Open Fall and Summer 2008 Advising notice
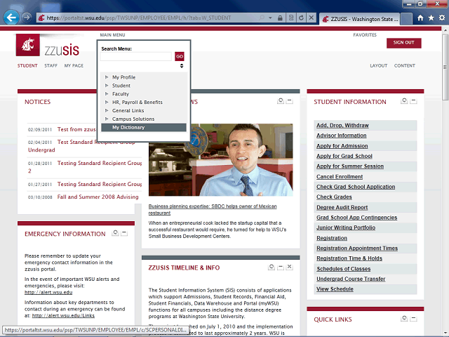 (98, 197)
